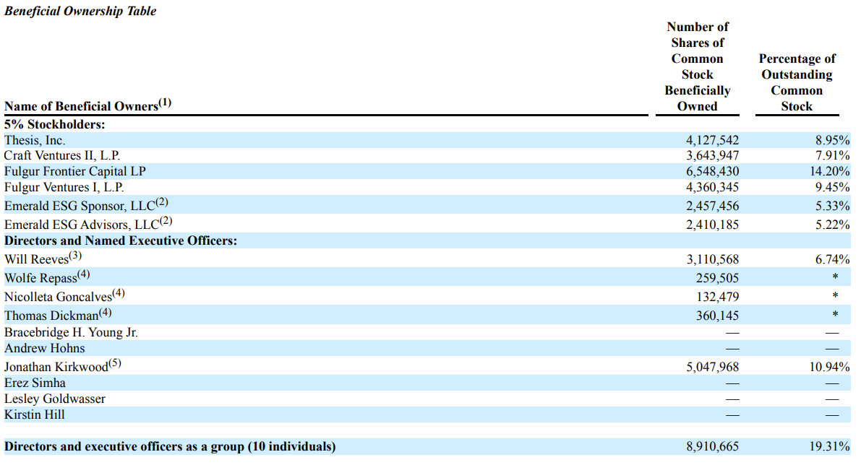Select 'Craft Ventures II, L.P.' name
The height and width of the screenshot is (465, 861).
pos(62,156)
